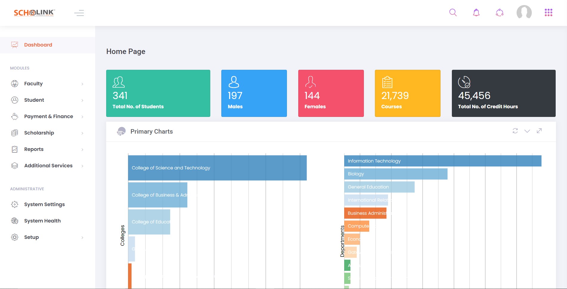Click the pink alerts icon beside the bell
Screen dimensions: 567x289
point(500,13)
